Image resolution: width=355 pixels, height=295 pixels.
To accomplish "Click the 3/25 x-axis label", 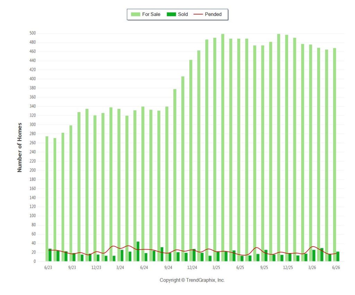I will (x=216, y=267).
